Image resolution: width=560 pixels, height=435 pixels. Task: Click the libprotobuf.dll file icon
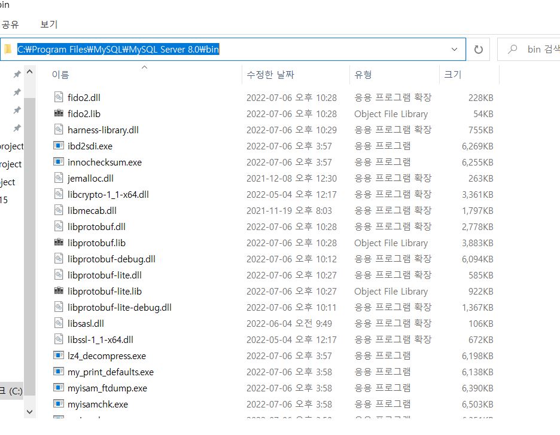[59, 226]
